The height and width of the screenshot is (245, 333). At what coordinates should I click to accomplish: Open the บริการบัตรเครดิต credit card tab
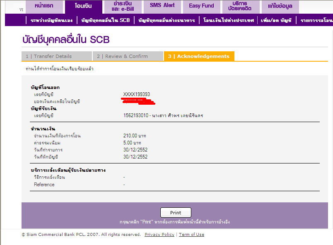(241, 7)
